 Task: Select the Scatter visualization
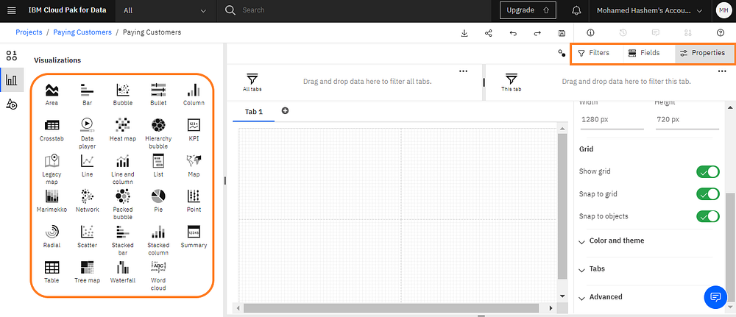tap(88, 237)
